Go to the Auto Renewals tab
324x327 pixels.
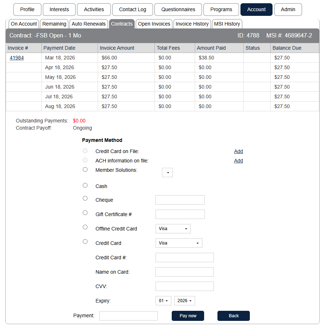coord(89,24)
